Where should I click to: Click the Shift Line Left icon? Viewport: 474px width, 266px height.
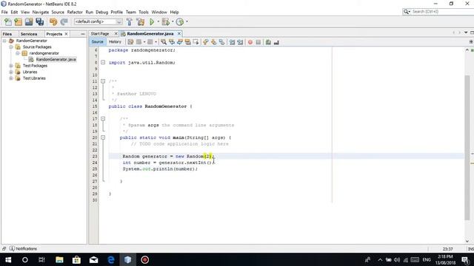[232, 42]
